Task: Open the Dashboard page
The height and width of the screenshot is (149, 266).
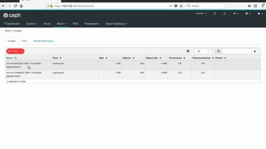Action: tap(12, 24)
